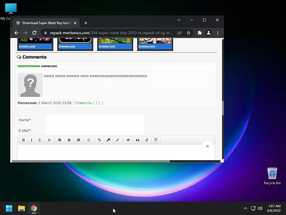The width and height of the screenshot is (286, 215).
Task: Share this page via share icon
Action: [x=180, y=33]
